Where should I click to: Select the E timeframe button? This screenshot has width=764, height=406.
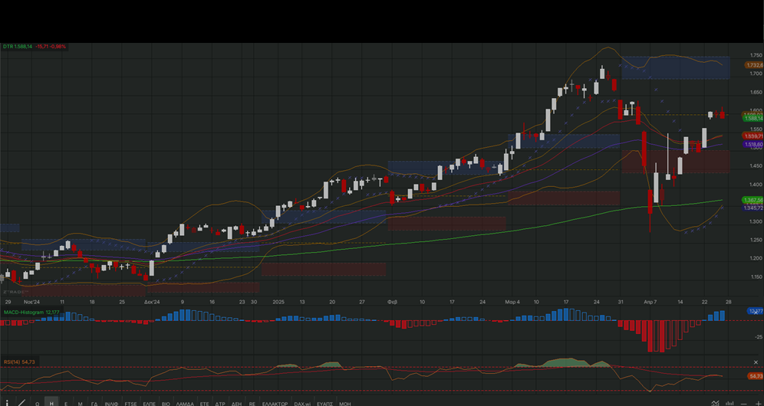66,404
